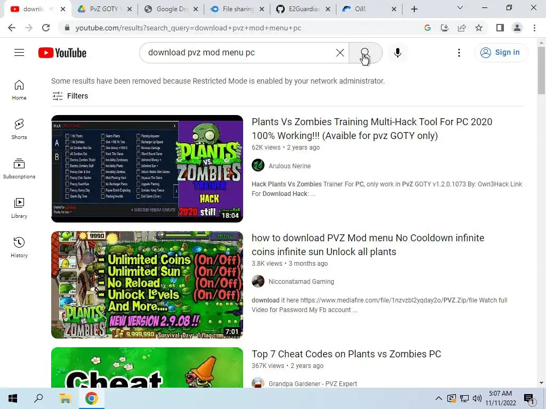Image resolution: width=546 pixels, height=409 pixels.
Task: Open the volume control tray icon
Action: pos(477,398)
